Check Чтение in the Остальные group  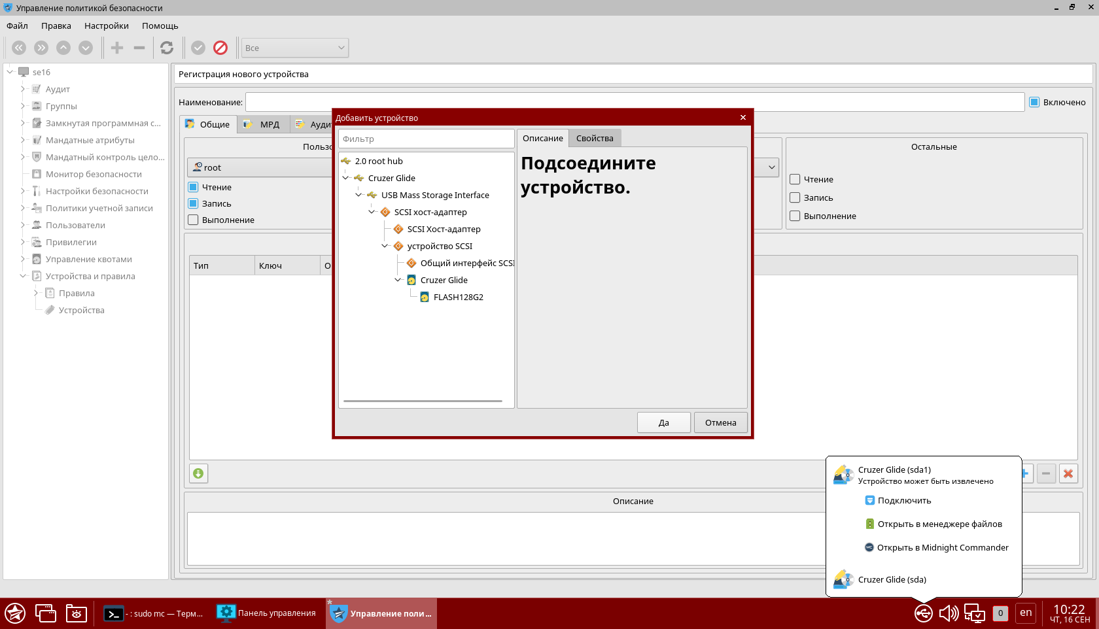[x=795, y=179]
